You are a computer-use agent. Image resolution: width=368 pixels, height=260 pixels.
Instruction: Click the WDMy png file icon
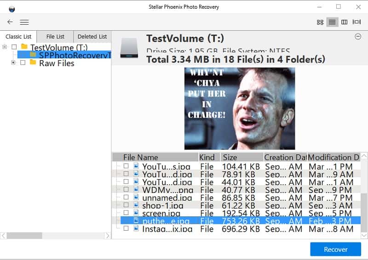[136, 189]
